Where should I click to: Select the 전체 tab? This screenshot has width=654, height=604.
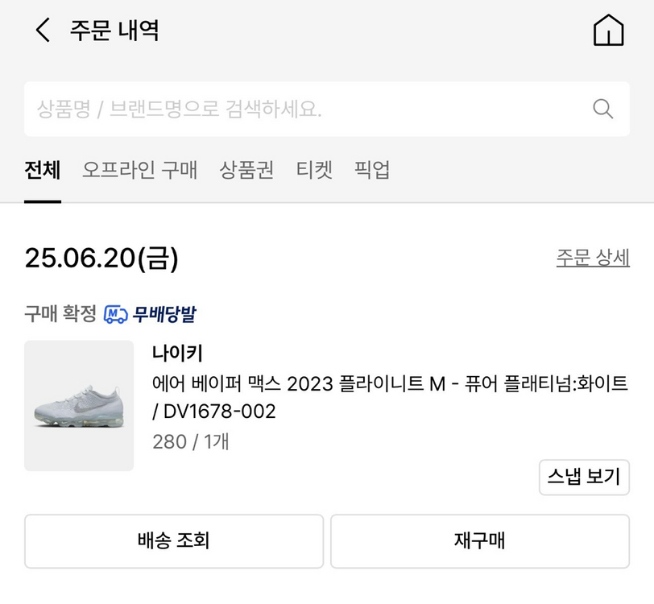41,169
